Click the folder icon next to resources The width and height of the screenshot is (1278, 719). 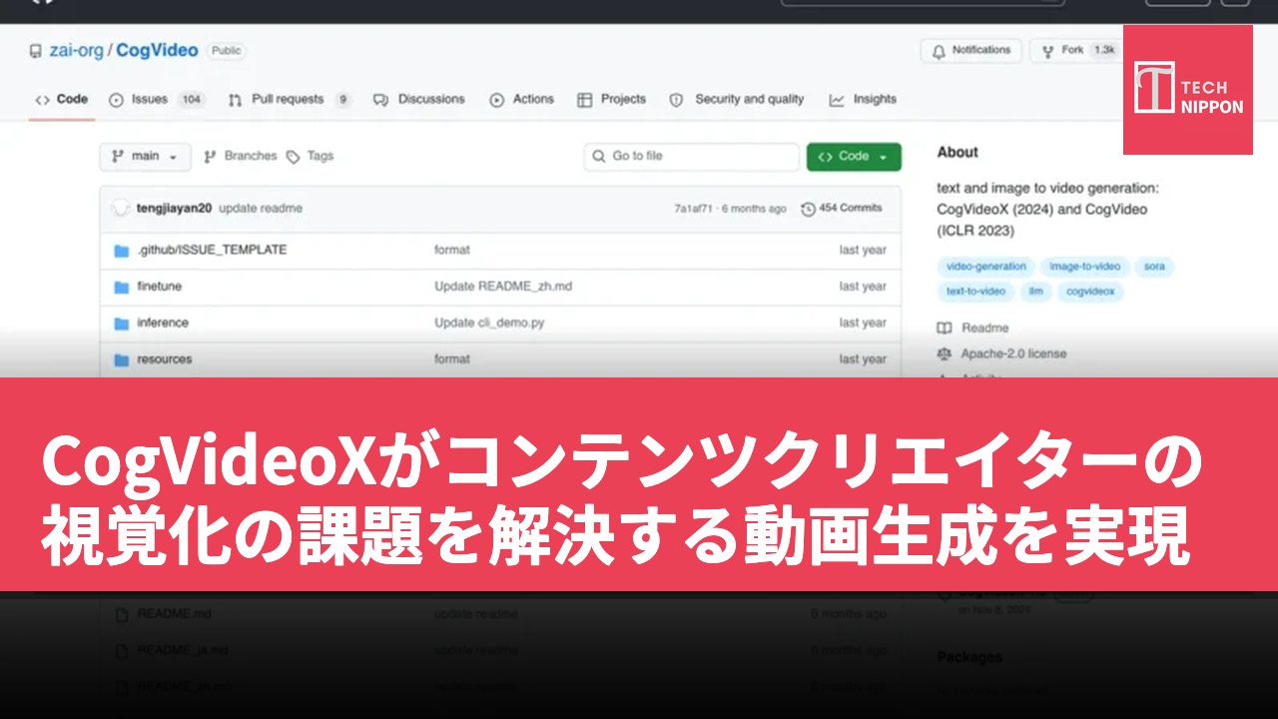(122, 359)
